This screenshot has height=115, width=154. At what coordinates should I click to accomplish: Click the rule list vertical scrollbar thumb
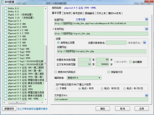tap(45, 64)
